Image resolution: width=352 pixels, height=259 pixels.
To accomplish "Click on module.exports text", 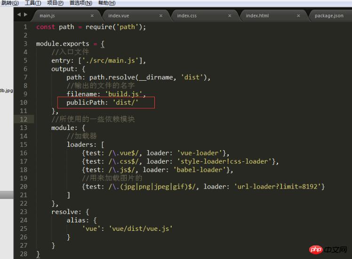I will point(63,44).
